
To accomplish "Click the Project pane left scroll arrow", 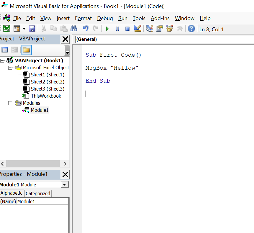I will click(2, 164).
